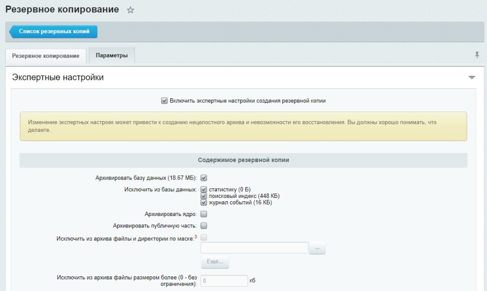Image resolution: width=487 pixels, height=291 pixels.
Task: Add page to favorites with star icon
Action: (130, 10)
